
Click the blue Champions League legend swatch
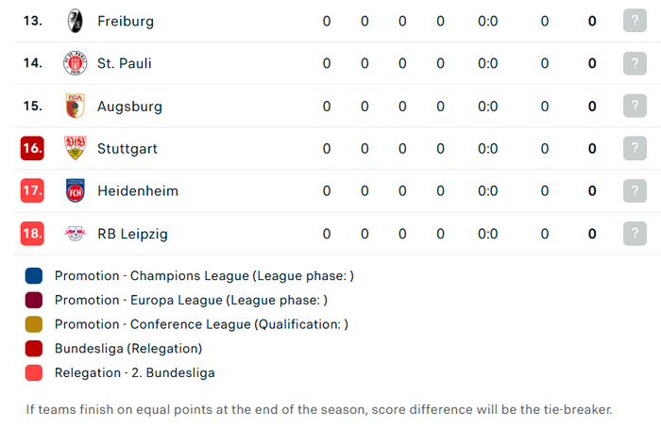click(x=34, y=276)
